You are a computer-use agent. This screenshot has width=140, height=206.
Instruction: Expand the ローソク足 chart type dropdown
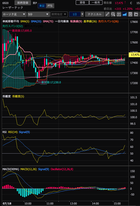14,14
